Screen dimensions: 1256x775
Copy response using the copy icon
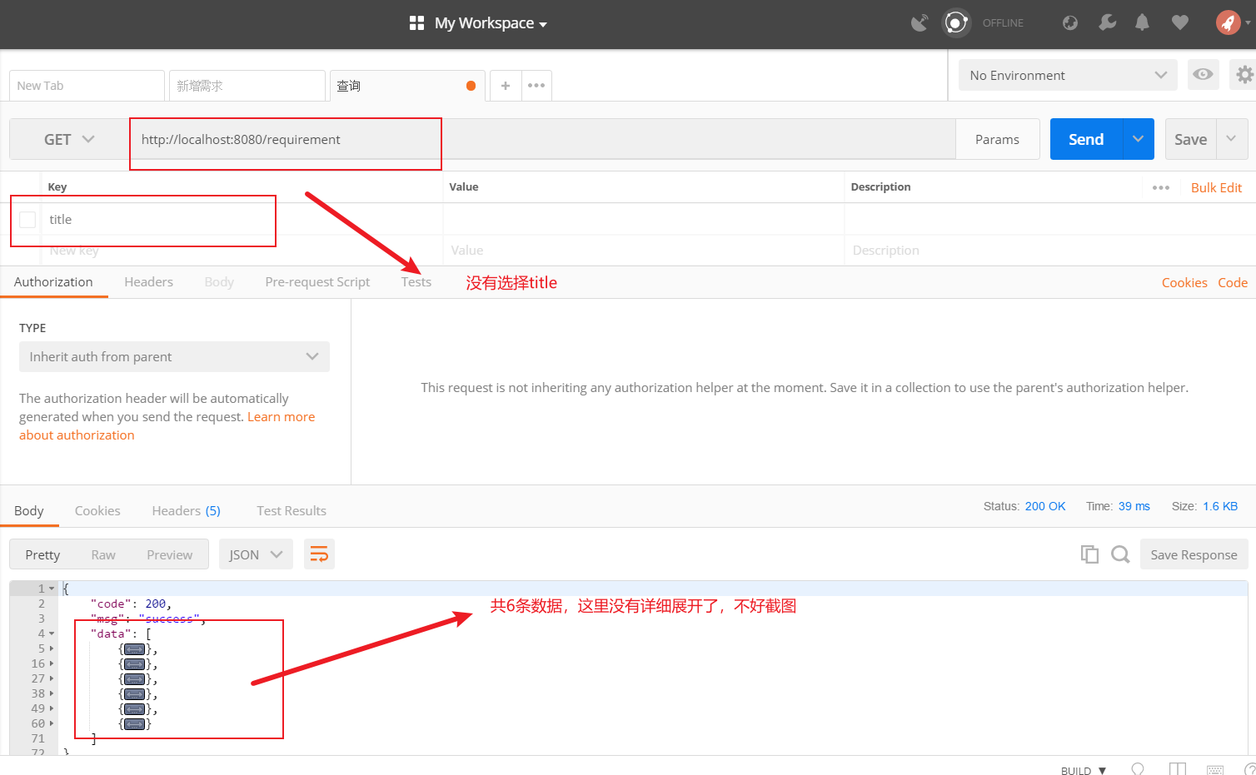1089,554
